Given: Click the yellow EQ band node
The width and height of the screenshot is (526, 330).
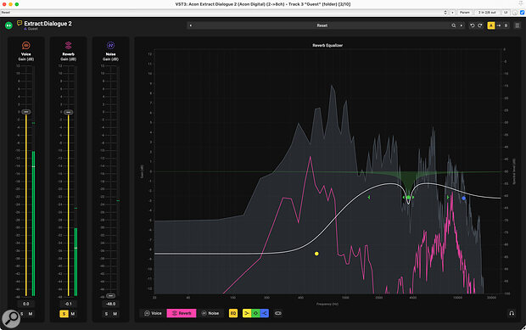Looking at the screenshot, I should click(x=316, y=254).
